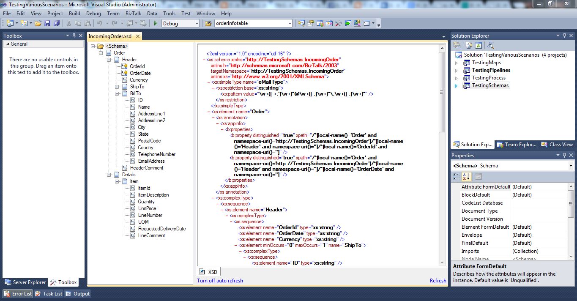This screenshot has height=301, width=577.
Task: Expand the TestingPipelines project
Action: click(457, 71)
